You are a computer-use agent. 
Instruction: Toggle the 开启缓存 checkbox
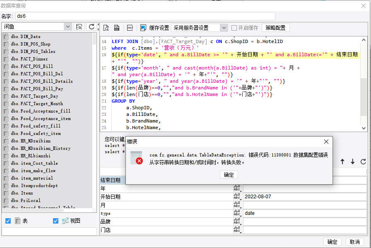(234, 28)
